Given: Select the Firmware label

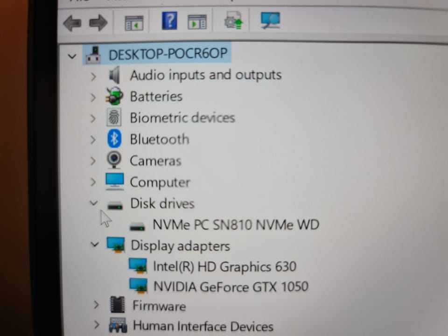Looking at the screenshot, I should (159, 306).
